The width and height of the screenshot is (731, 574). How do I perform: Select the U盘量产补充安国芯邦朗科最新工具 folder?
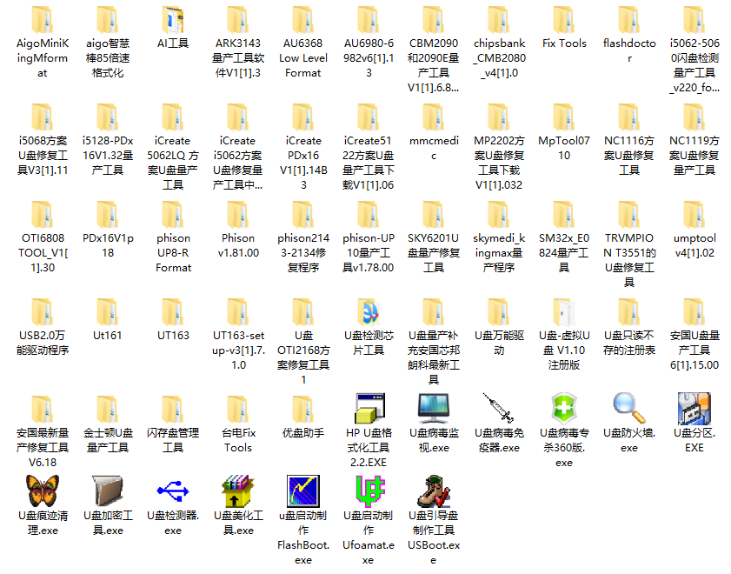coord(434,311)
